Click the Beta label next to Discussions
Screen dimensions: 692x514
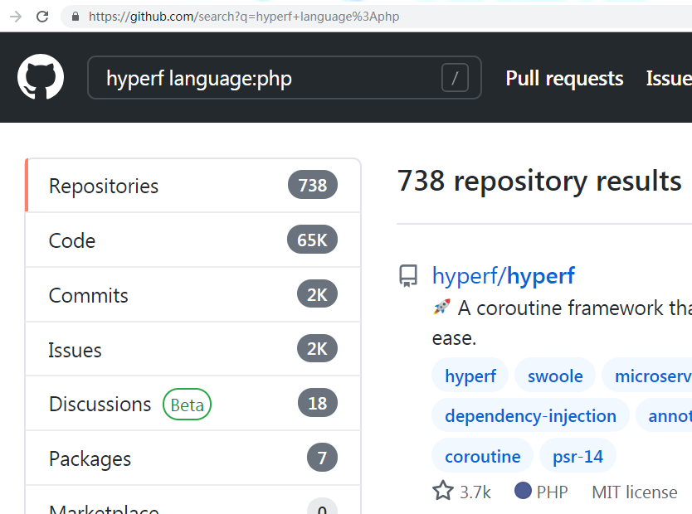pos(188,405)
